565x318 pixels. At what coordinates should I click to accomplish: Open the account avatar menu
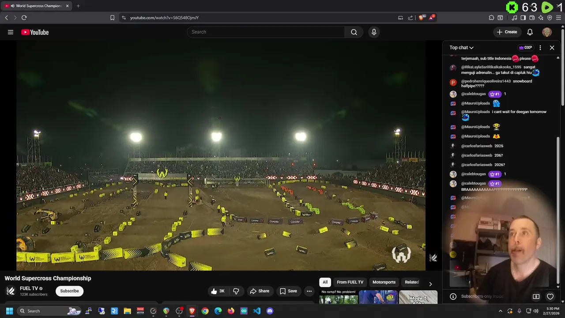[547, 32]
